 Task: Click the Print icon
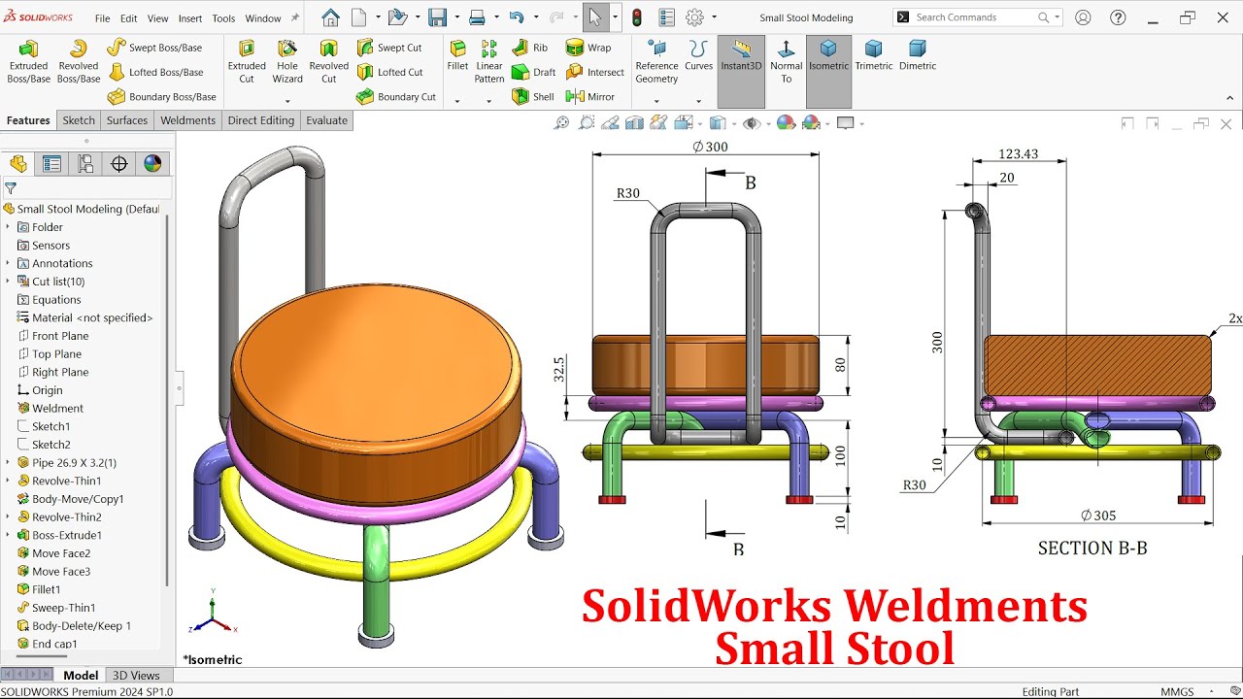(477, 17)
